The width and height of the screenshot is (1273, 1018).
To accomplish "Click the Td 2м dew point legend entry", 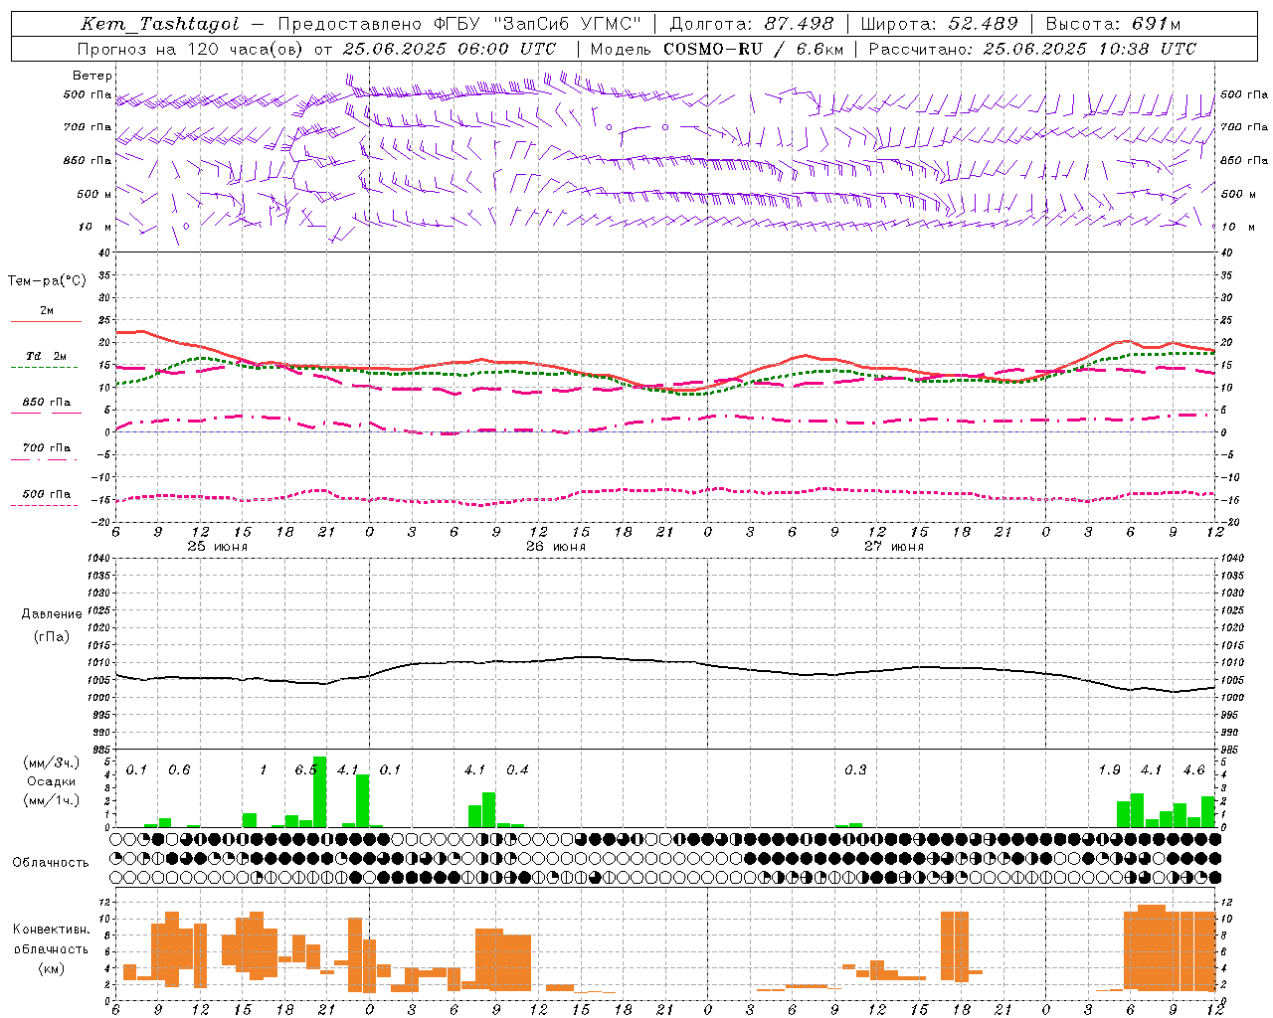I will coord(47,356).
